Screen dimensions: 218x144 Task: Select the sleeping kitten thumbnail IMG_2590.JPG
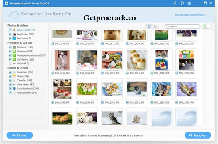162,89
